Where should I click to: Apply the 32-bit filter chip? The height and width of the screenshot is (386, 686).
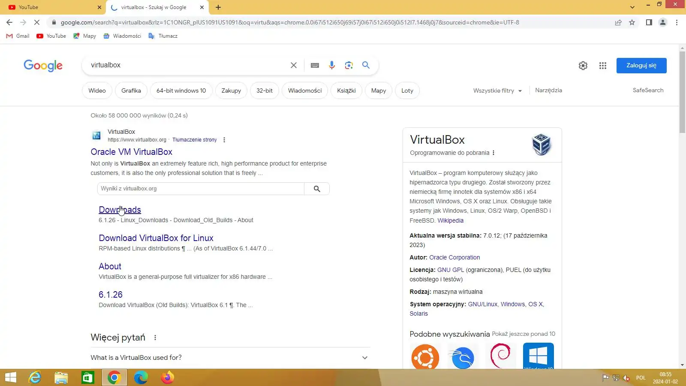tap(265, 90)
